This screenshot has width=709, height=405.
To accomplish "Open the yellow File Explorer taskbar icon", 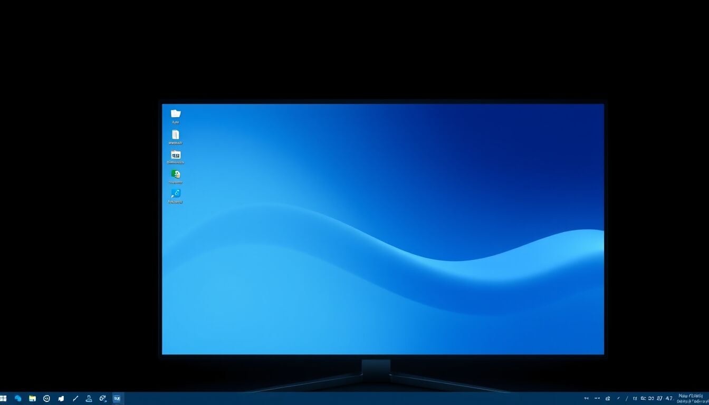I will pos(32,399).
